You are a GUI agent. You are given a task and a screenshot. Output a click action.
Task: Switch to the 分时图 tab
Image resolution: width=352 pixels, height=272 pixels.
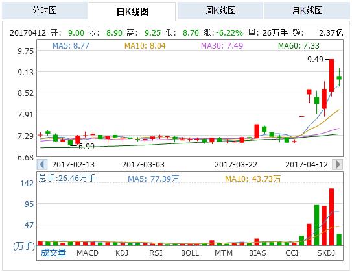pyautogui.click(x=45, y=10)
